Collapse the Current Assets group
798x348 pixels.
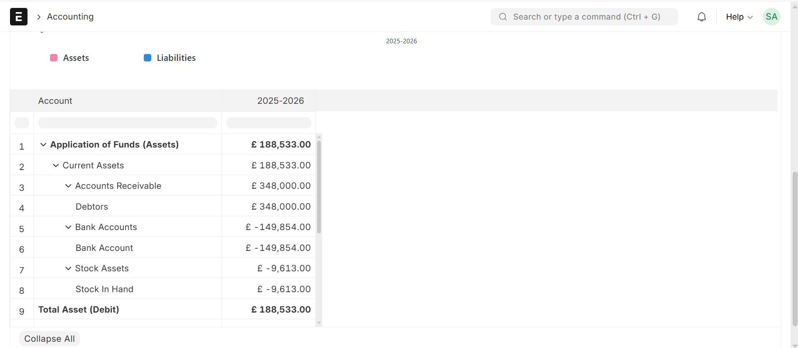click(x=56, y=165)
